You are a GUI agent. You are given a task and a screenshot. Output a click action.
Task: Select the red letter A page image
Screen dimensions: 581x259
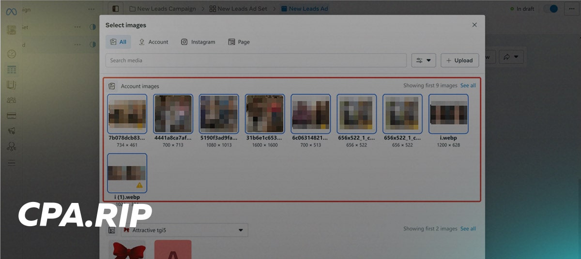(173, 250)
